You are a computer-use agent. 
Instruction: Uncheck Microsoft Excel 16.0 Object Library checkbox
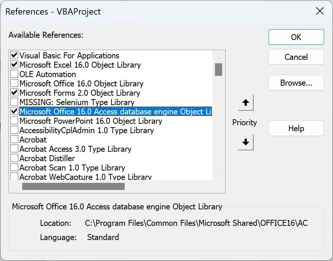(14, 65)
